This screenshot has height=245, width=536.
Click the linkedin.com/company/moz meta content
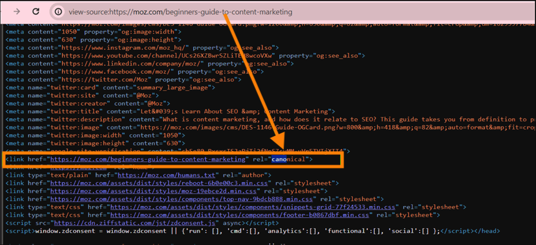pyautogui.click(x=131, y=64)
